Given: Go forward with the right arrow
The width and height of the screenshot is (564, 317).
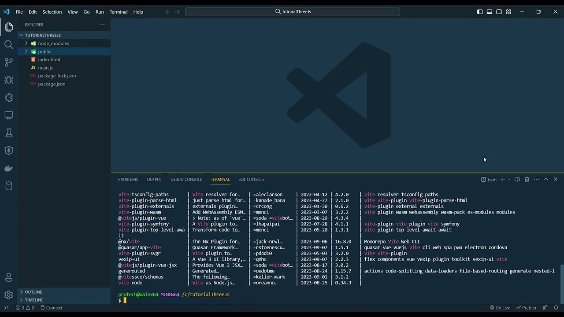Looking at the screenshot, I should click(178, 12).
